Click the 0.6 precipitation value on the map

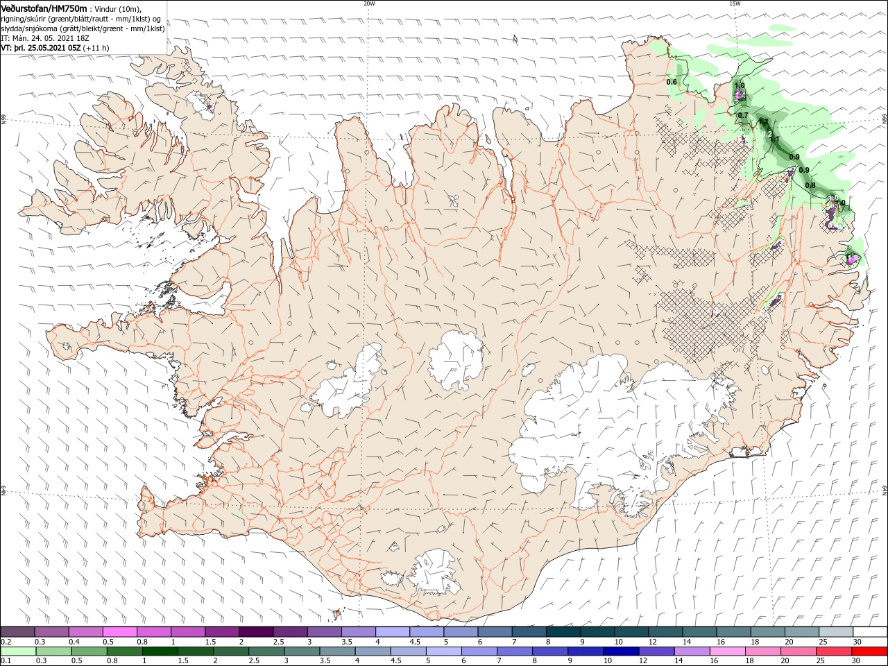click(672, 82)
